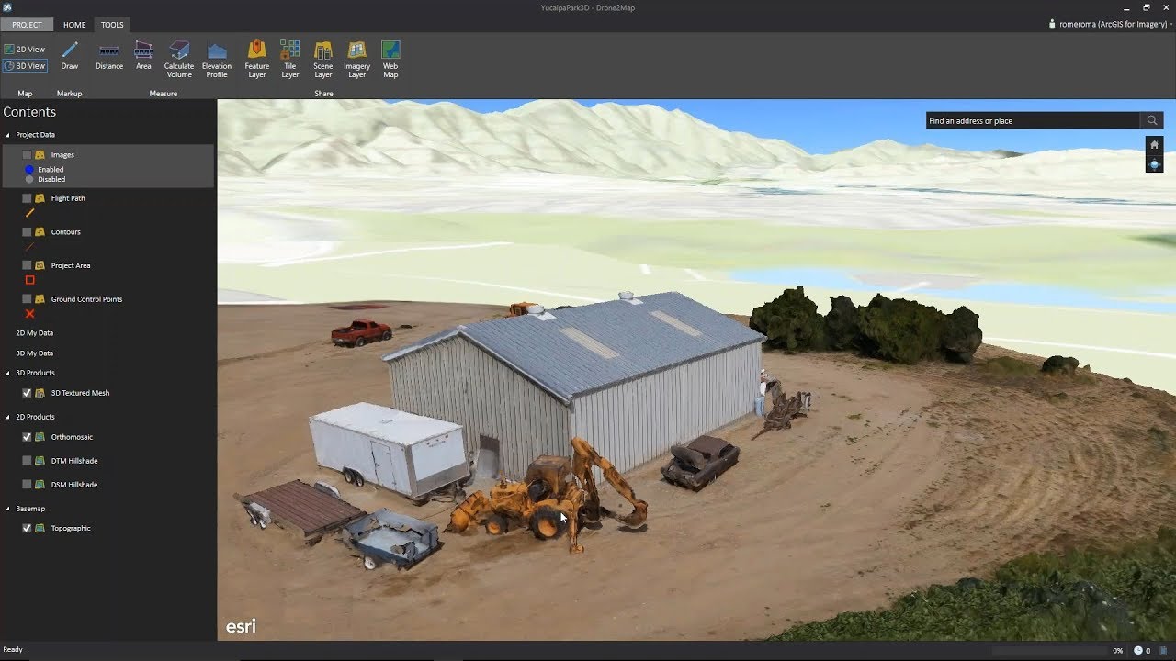Share as Imagery Layer
This screenshot has width=1176, height=661.
click(x=357, y=59)
